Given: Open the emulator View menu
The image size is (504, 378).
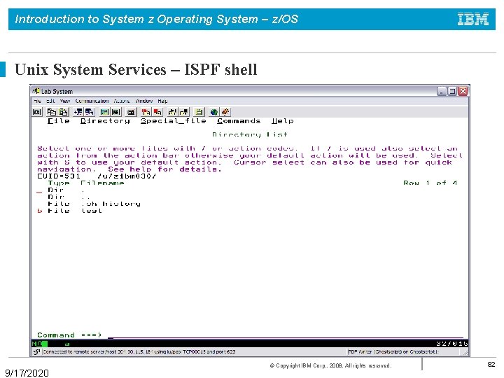Looking at the screenshot, I should (x=65, y=101).
